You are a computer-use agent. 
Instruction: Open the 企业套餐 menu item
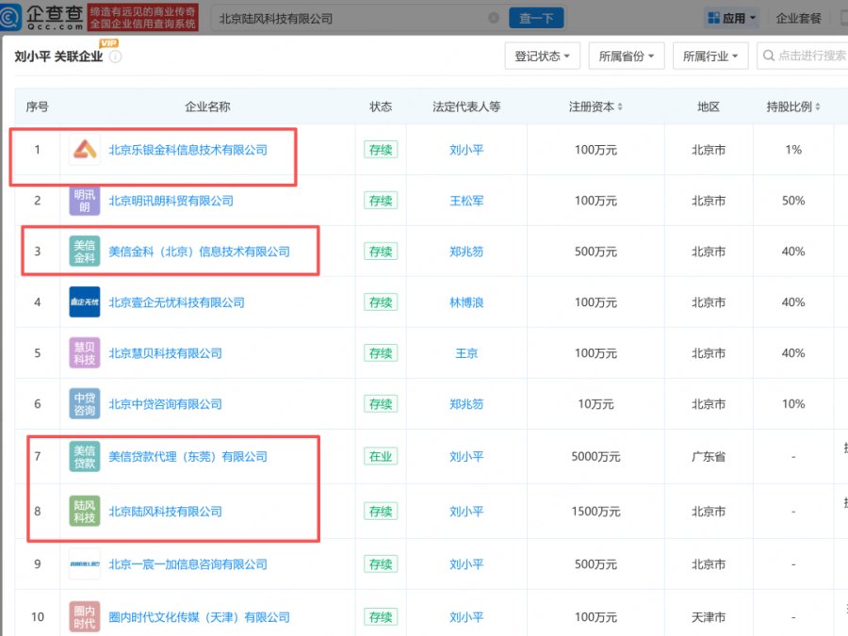coord(798,18)
